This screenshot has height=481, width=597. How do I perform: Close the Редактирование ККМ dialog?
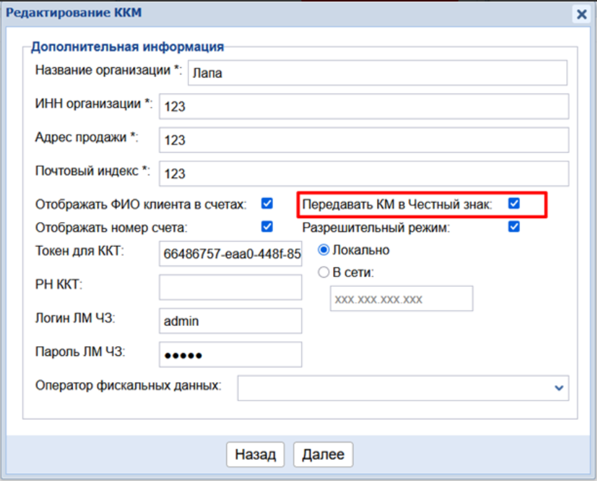(581, 14)
